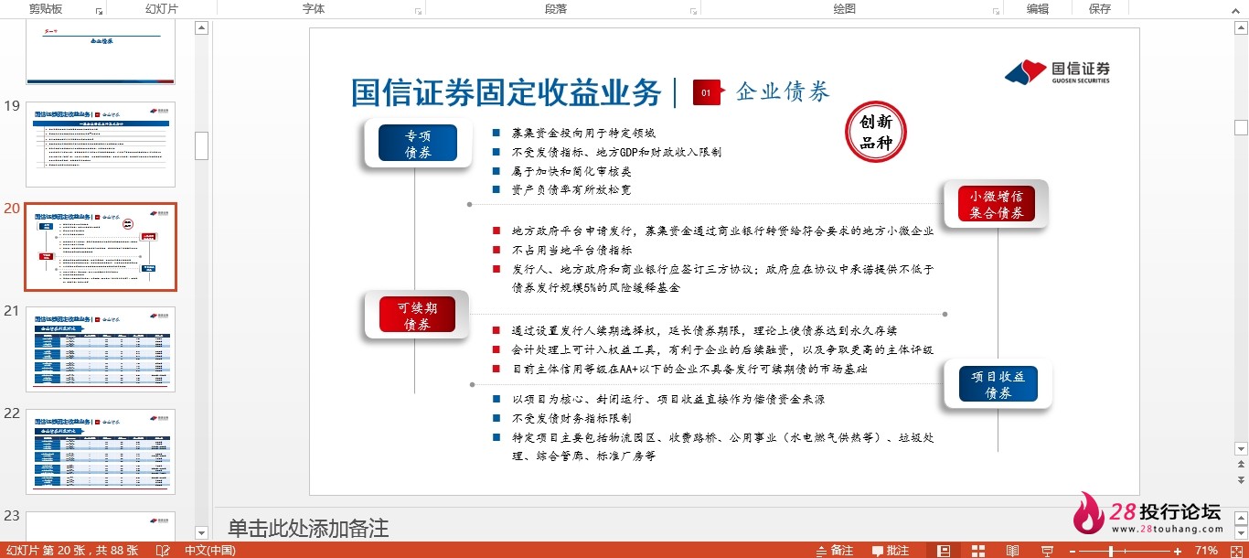
Task: Select slide 20 thumbnail
Action: (x=101, y=247)
